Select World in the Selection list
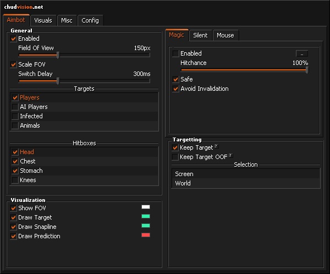This screenshot has width=330, height=274. point(246,183)
